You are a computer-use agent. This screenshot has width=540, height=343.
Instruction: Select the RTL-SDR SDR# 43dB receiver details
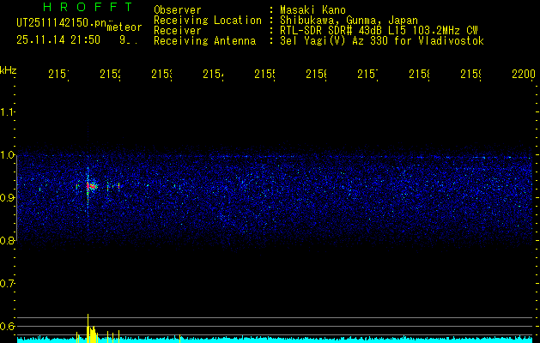(379, 31)
